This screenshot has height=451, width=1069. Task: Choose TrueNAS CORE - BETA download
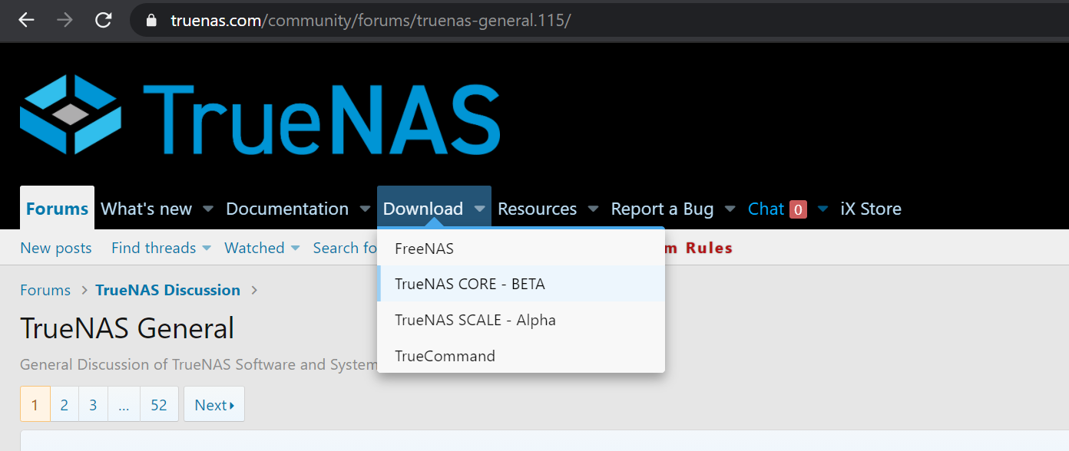pyautogui.click(x=521, y=284)
